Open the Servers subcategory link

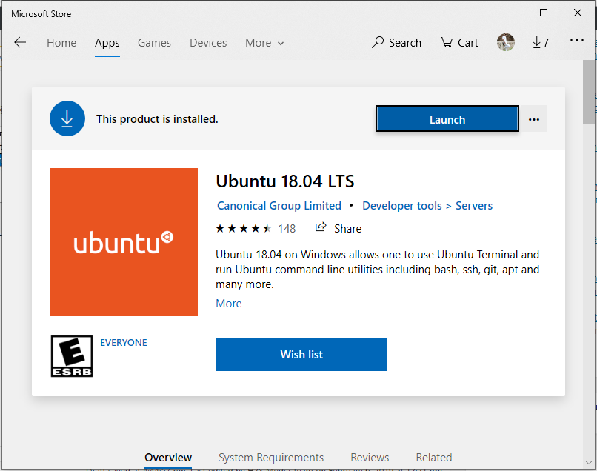(x=473, y=206)
